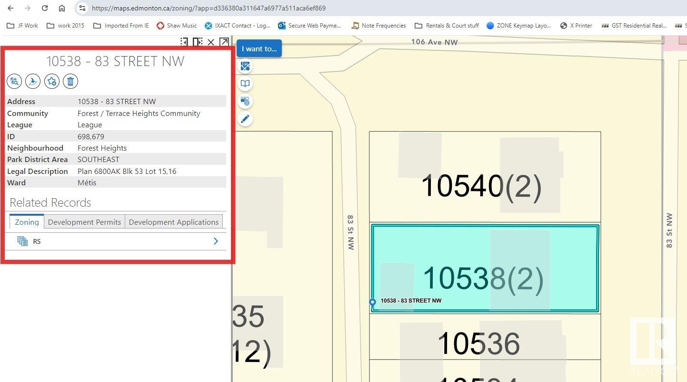
Task: Open the JF Work bookmark folder
Action: click(22, 26)
